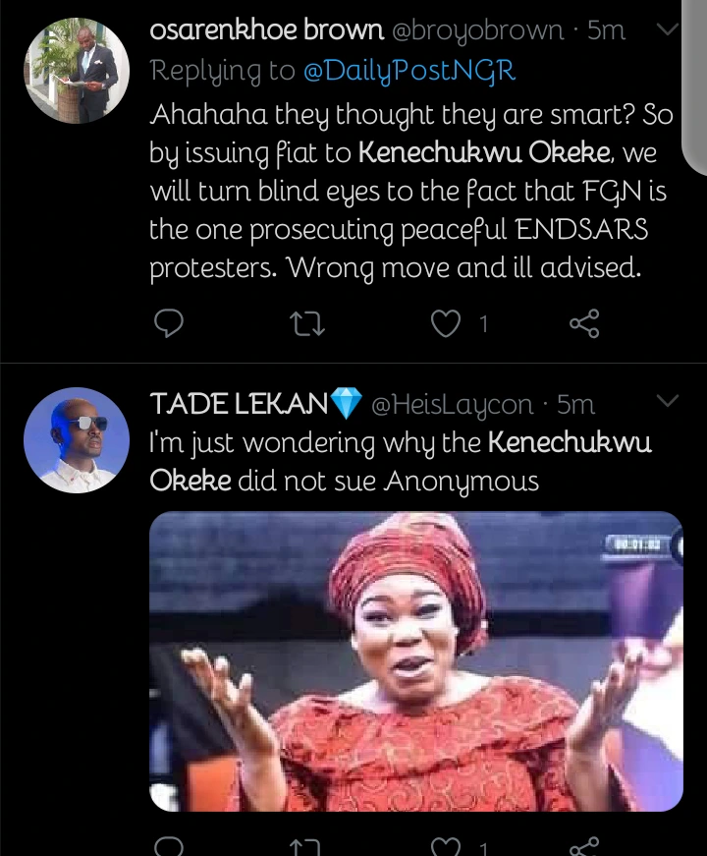Image resolution: width=707 pixels, height=856 pixels.
Task: Like TADE LEKAN's tweet
Action: [x=447, y=847]
